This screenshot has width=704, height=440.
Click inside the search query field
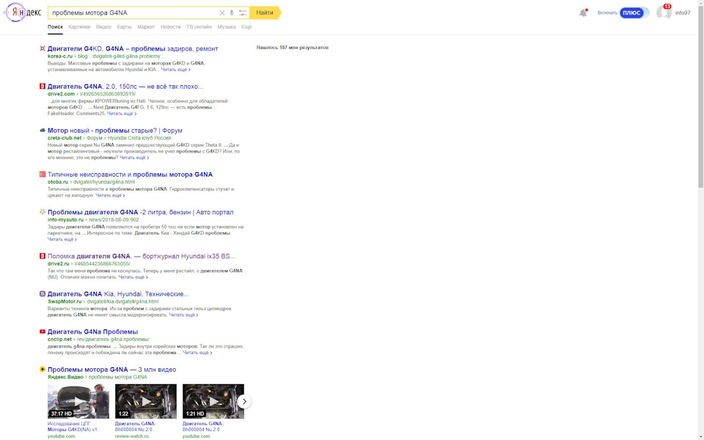(133, 13)
